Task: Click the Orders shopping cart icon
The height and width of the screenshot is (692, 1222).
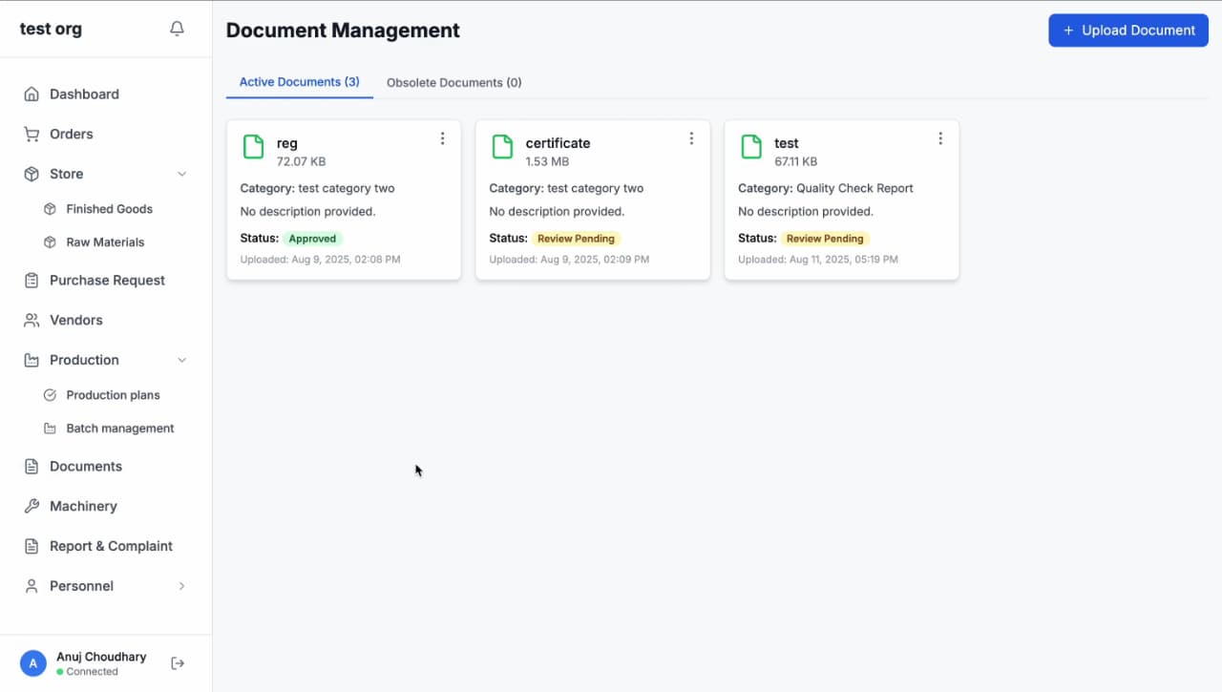Action: point(32,135)
